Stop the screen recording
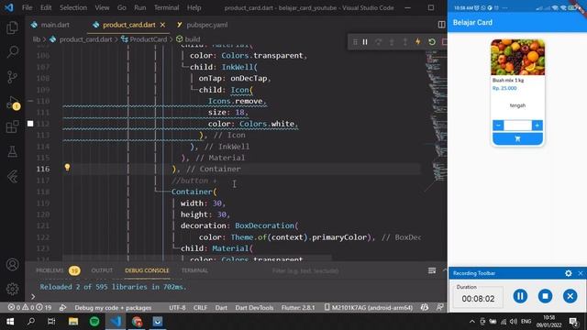This screenshot has width=587, height=330. click(545, 296)
